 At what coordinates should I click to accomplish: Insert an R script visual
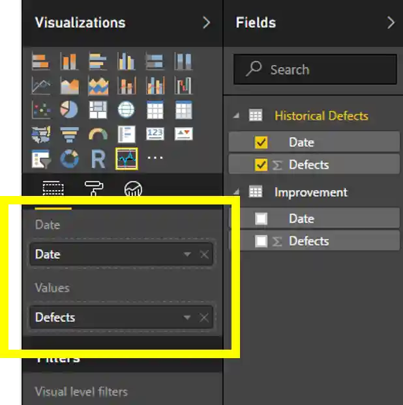(x=98, y=158)
